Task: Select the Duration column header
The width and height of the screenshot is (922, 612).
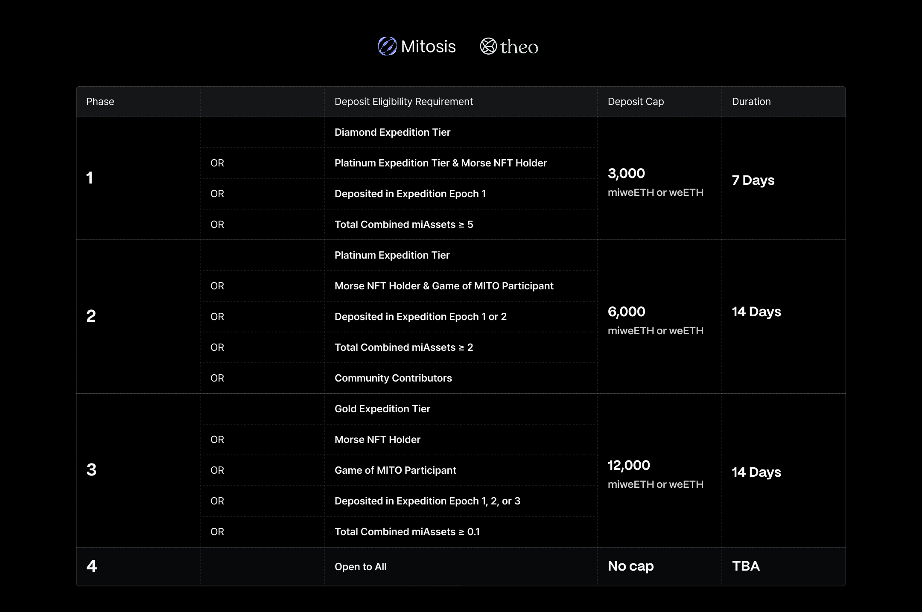Action: [751, 102]
